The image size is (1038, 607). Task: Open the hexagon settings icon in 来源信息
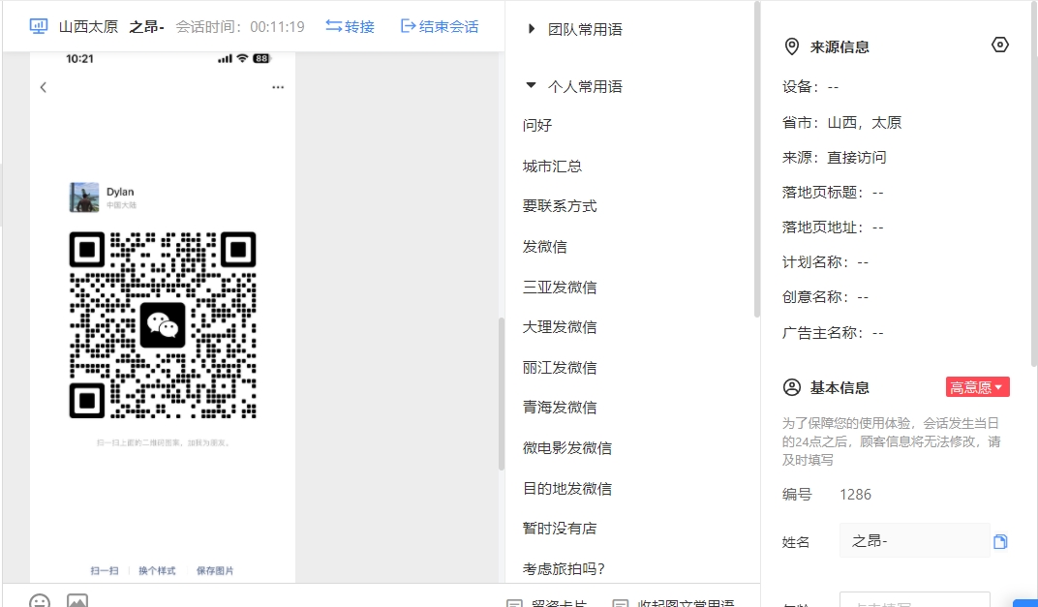pos(1000,45)
